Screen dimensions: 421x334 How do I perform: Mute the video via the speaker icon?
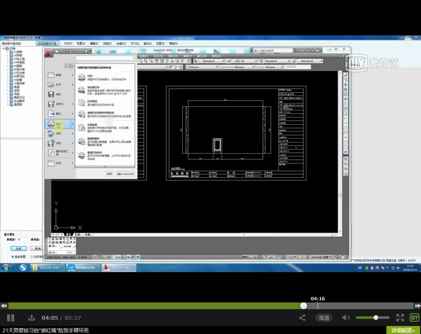pos(346,318)
